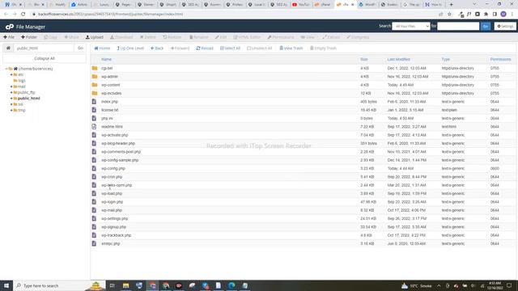Open Microsoft Edge from the taskbar
Viewport: 518px width, 291px height.
(231, 285)
